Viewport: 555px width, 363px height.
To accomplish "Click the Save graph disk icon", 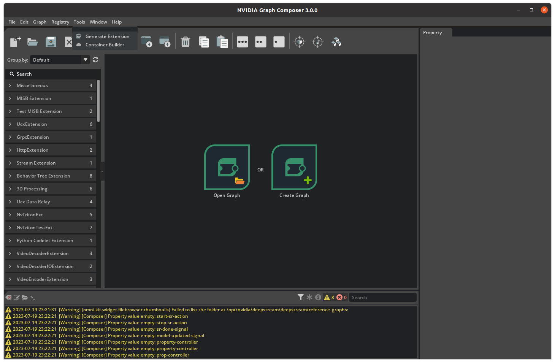I will [51, 42].
